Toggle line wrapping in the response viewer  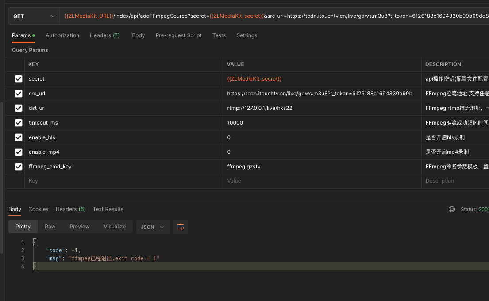pyautogui.click(x=180, y=227)
